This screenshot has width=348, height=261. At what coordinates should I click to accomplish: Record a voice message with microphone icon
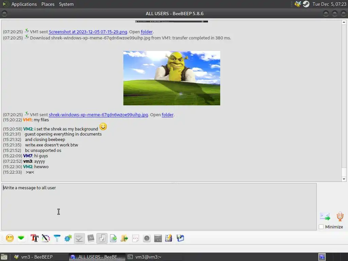point(340,216)
